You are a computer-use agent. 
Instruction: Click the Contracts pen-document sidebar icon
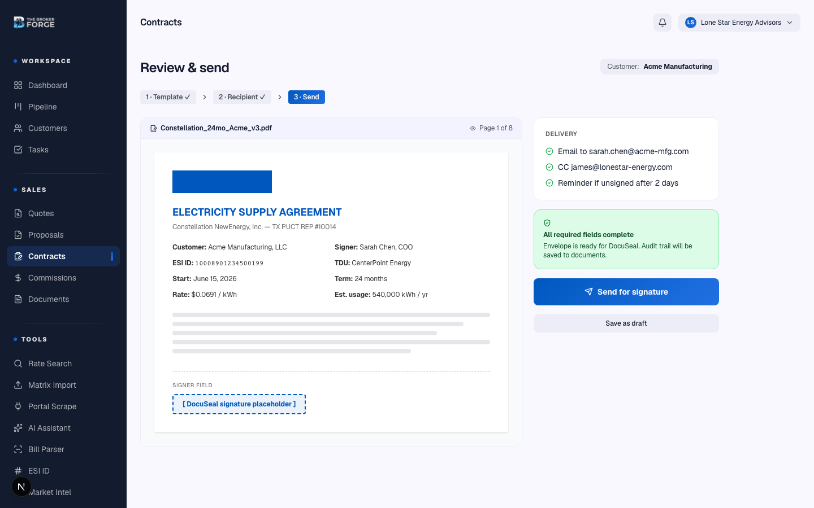(18, 256)
